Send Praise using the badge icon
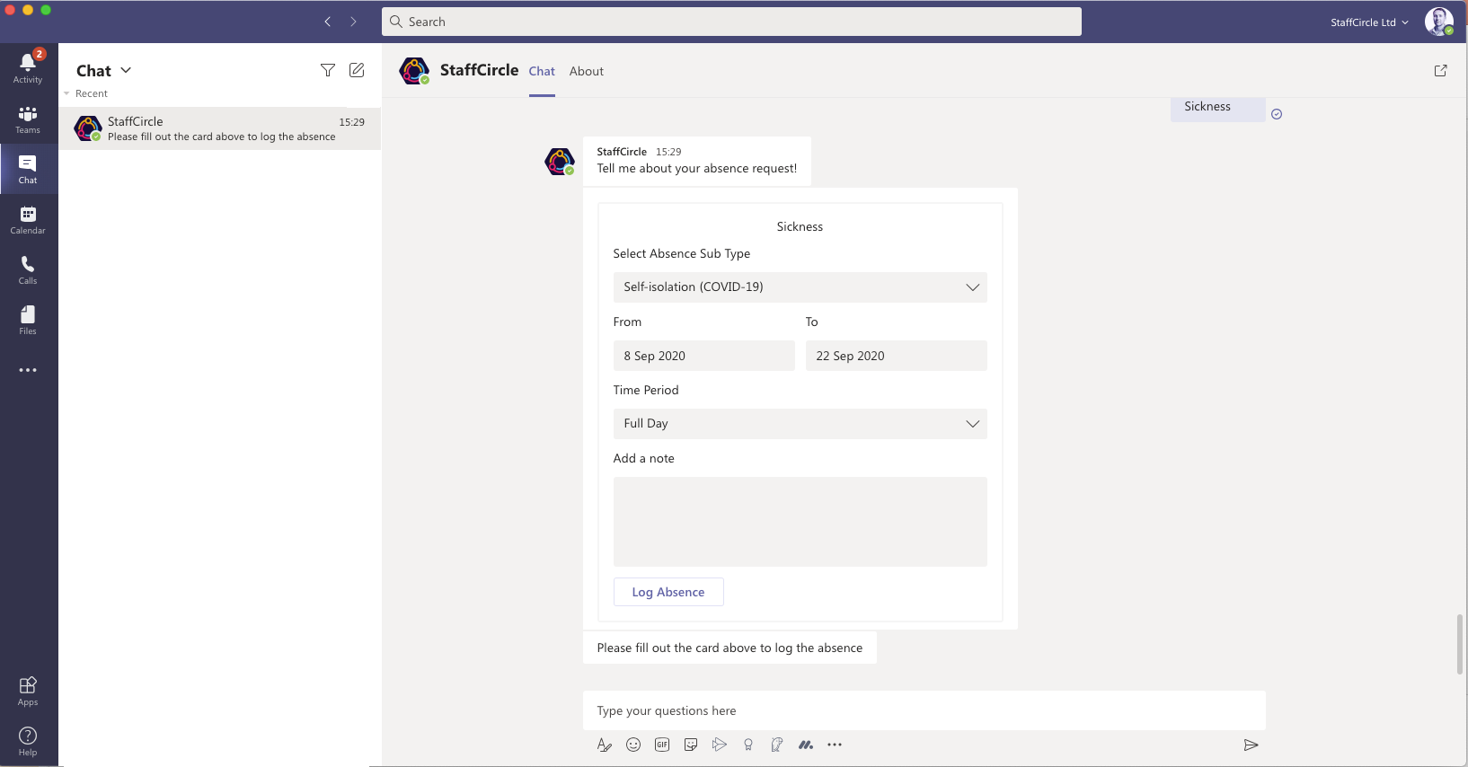This screenshot has height=767, width=1468. pyautogui.click(x=748, y=745)
